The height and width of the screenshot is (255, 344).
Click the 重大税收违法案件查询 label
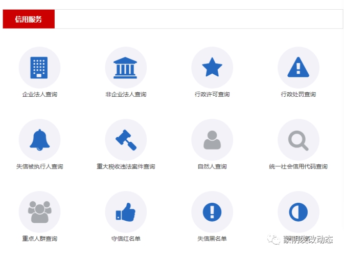126,166
